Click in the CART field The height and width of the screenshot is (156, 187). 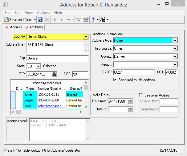(134, 72)
